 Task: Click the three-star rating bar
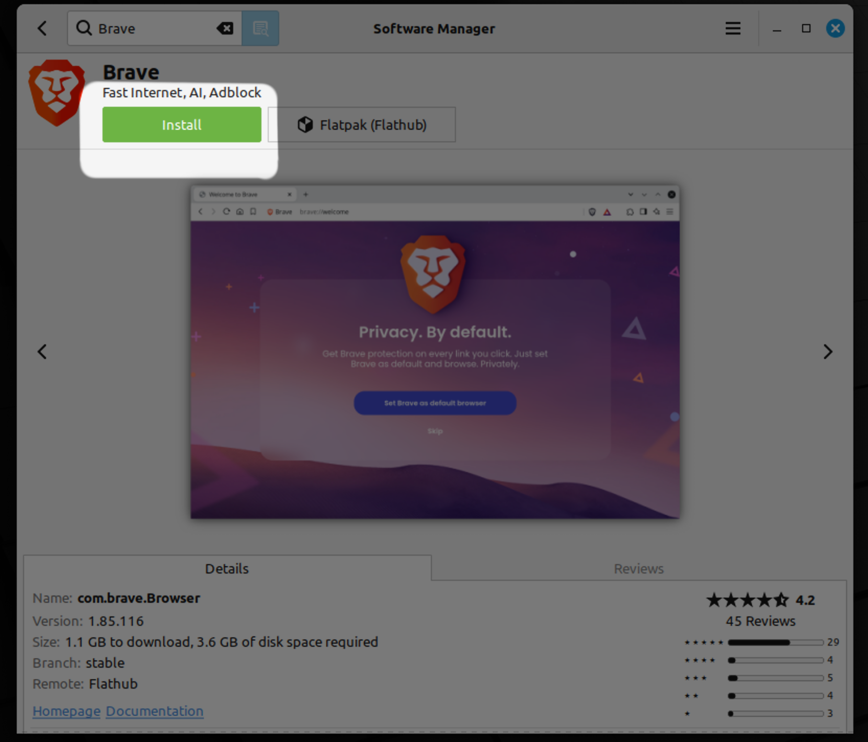[x=776, y=678]
